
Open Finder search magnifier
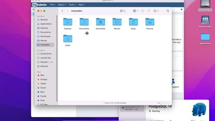168,11
